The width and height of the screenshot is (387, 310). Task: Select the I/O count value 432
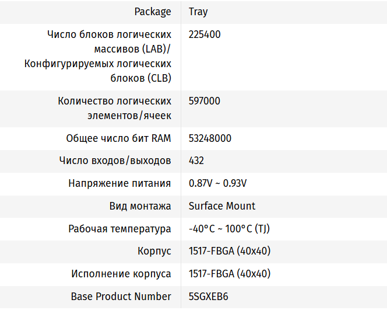point(196,161)
